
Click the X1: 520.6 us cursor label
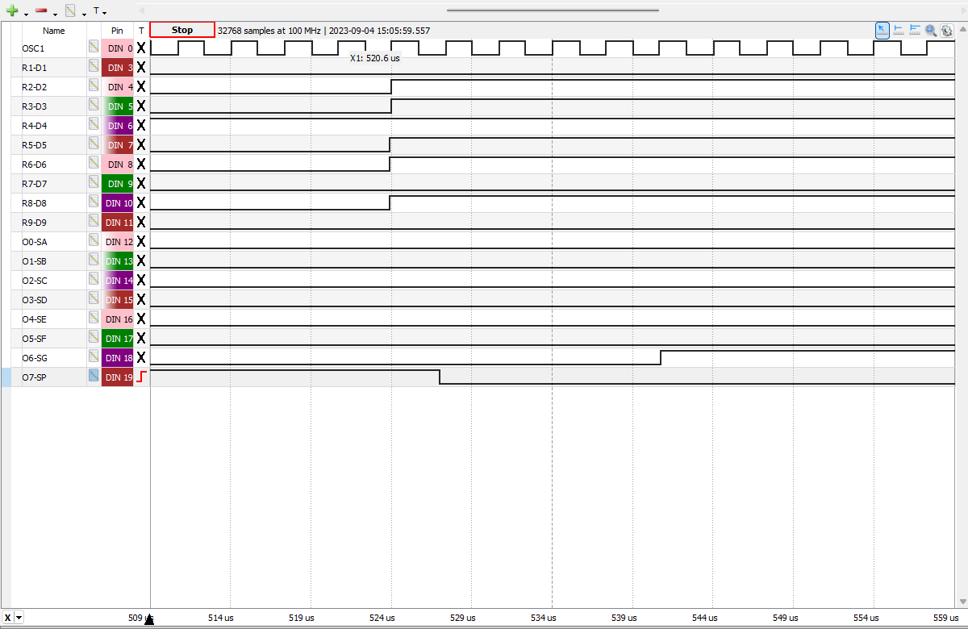click(375, 58)
